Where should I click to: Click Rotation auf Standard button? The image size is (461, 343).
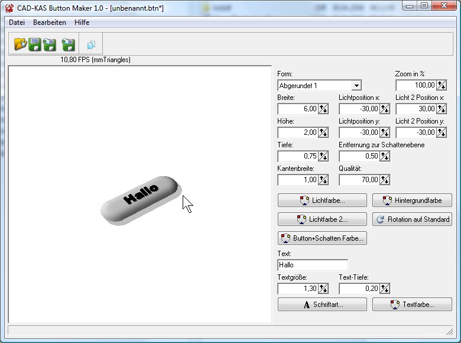click(412, 219)
